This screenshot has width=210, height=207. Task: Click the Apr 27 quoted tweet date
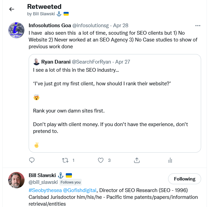pyautogui.click(x=122, y=62)
